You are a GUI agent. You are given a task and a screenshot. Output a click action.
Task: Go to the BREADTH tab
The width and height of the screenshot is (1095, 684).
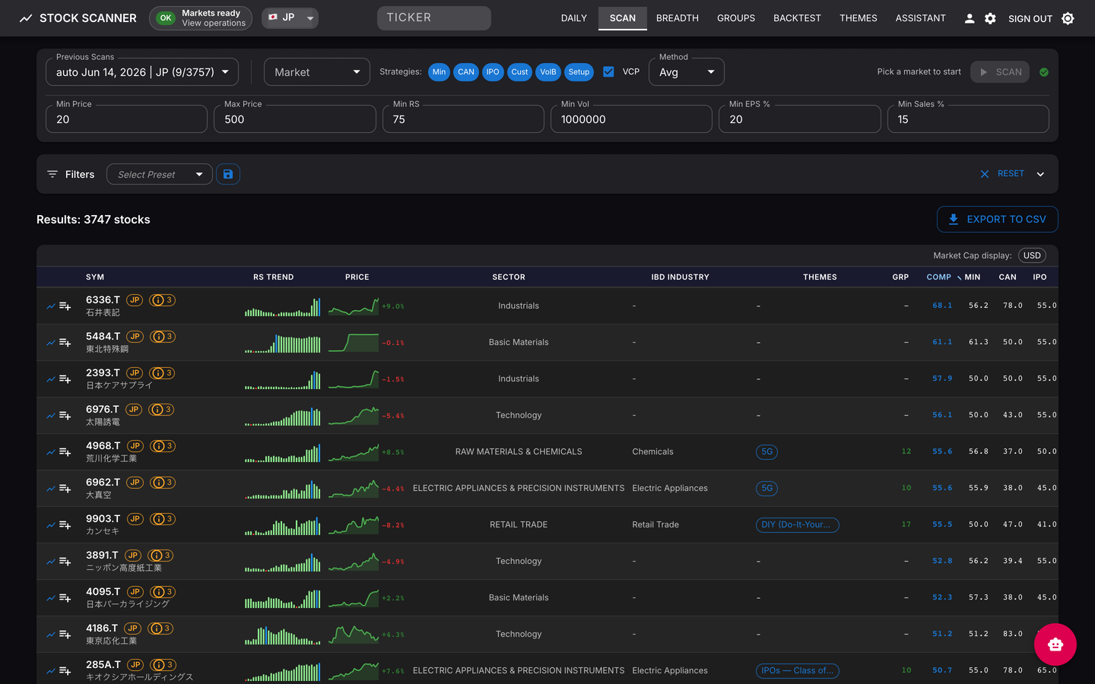[x=678, y=18]
